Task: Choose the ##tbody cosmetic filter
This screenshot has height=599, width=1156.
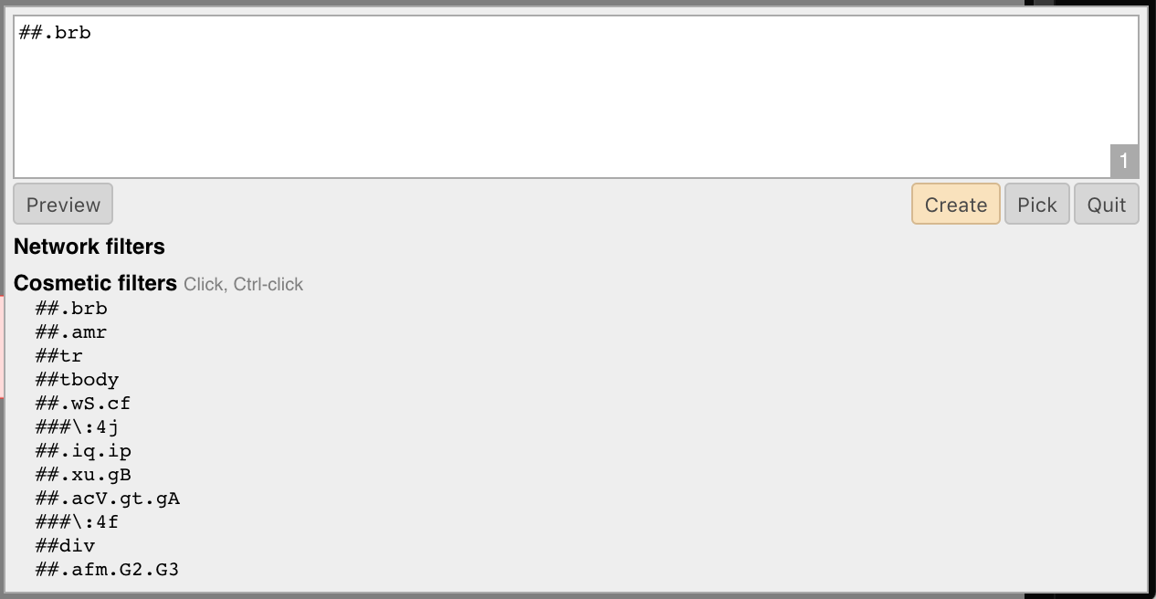Action: point(77,380)
